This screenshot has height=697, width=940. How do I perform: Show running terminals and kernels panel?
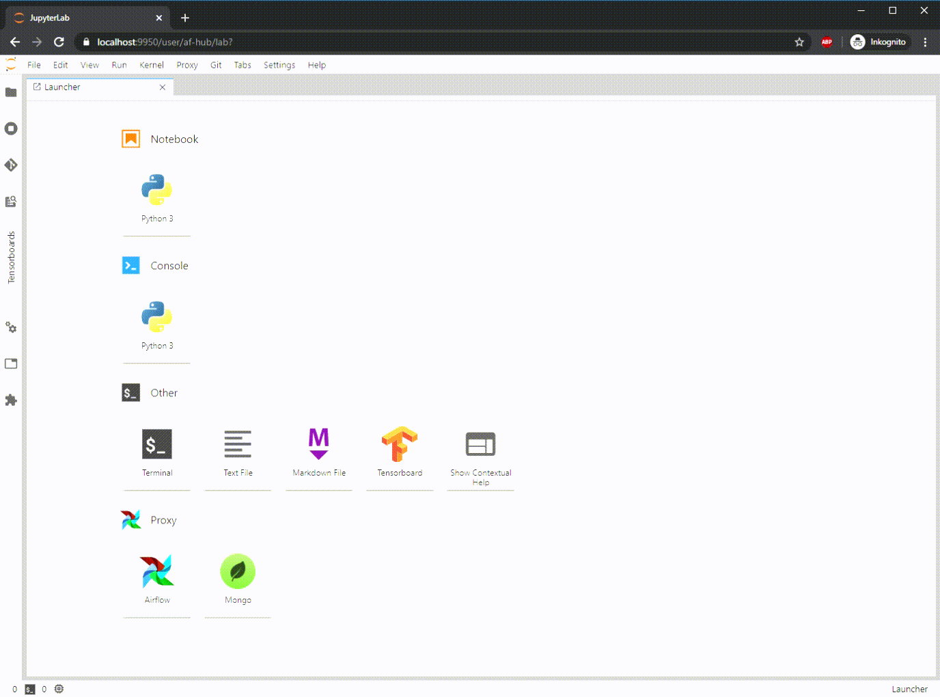11,128
